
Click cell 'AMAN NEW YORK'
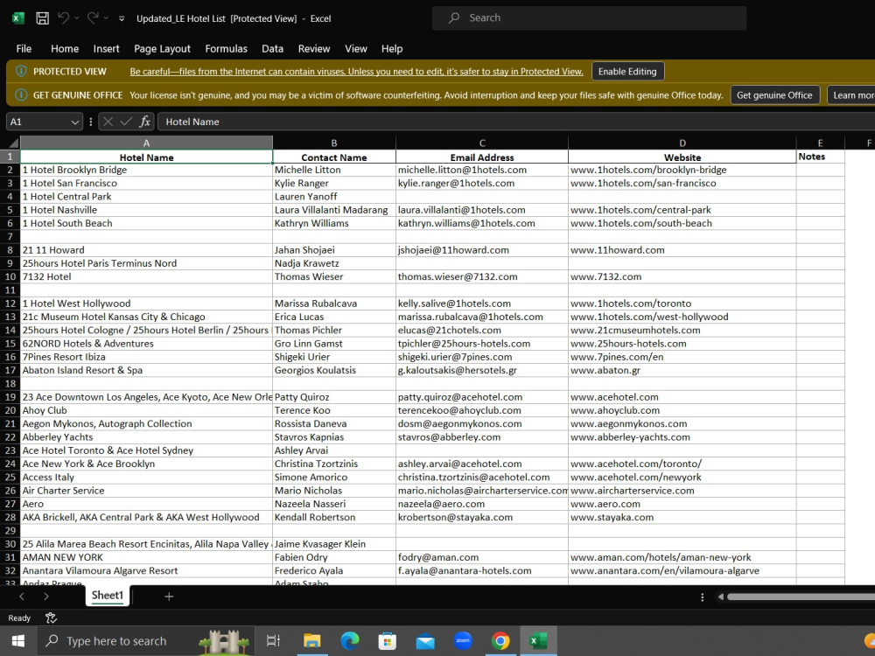146,557
